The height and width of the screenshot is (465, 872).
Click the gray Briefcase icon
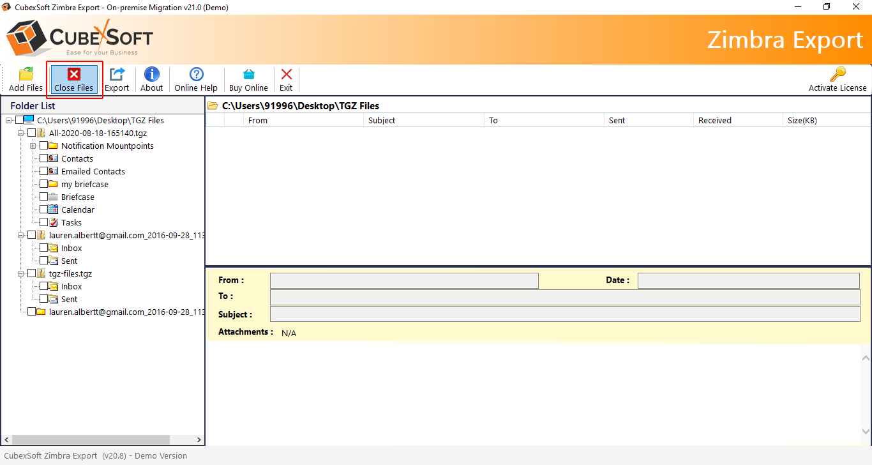point(54,197)
